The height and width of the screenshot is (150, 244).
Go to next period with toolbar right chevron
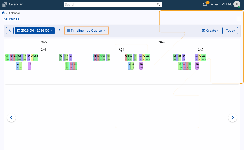59,30
